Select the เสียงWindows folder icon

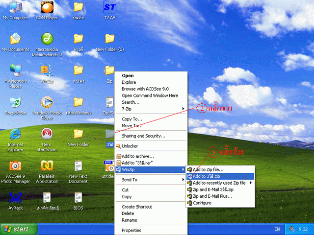point(78,106)
